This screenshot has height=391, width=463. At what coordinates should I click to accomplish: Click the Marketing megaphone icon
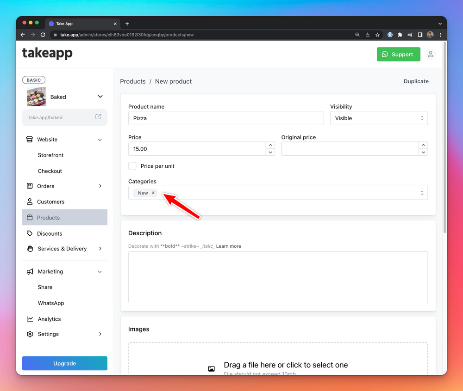pos(30,272)
